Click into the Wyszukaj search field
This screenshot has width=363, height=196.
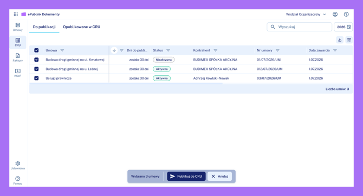(299, 27)
